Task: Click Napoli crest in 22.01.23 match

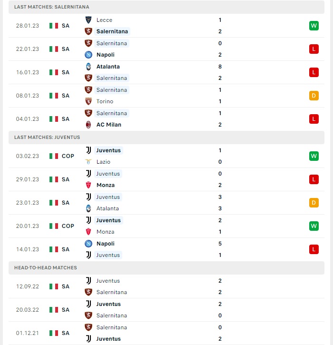Action: pyautogui.click(x=88, y=55)
